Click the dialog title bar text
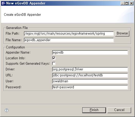The height and width of the screenshot is (117, 135). click(x=26, y=3)
